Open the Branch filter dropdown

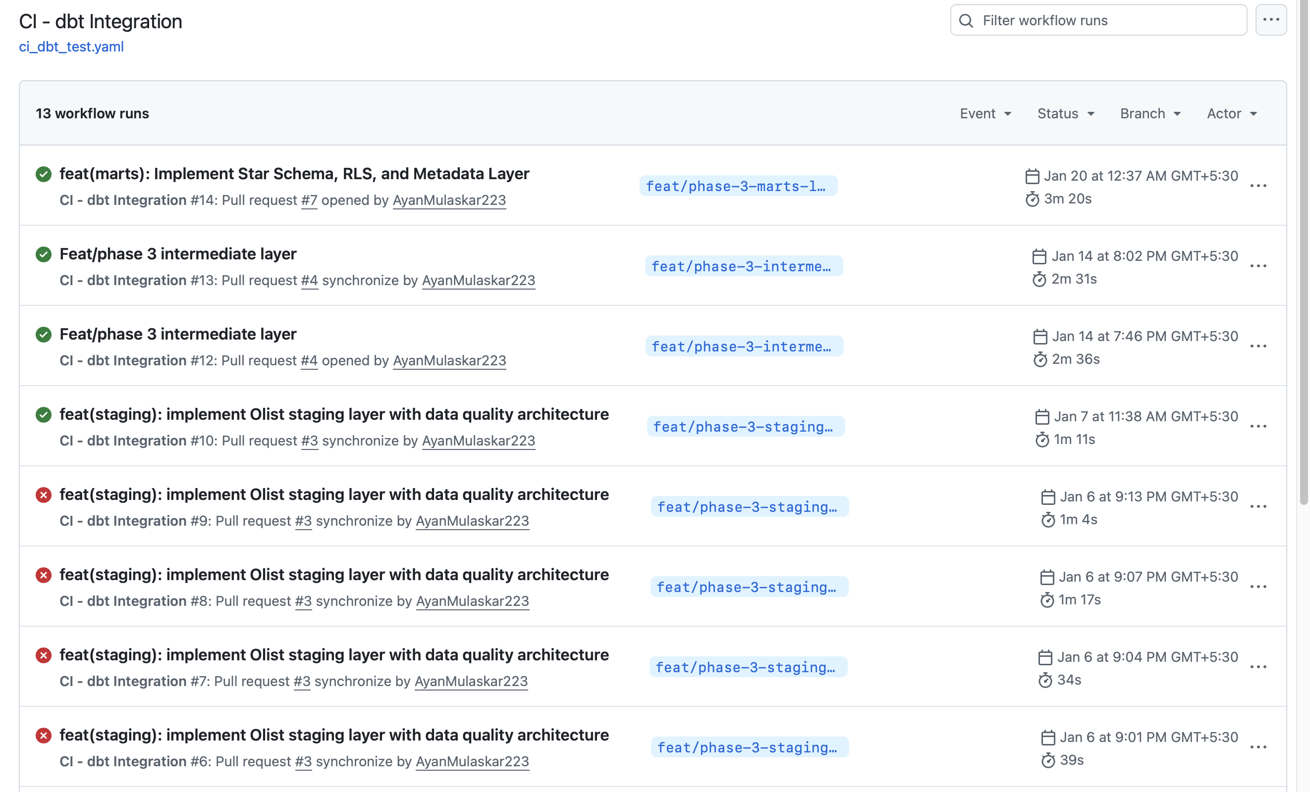(1150, 114)
